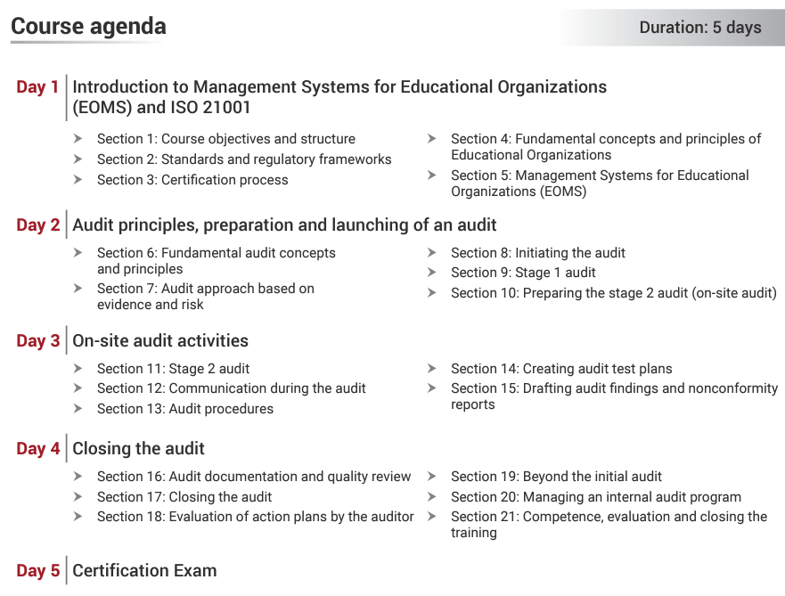Click the arrow bullet before Section 20
Image resolution: width=785 pixels, height=596 pixels.
click(x=431, y=497)
